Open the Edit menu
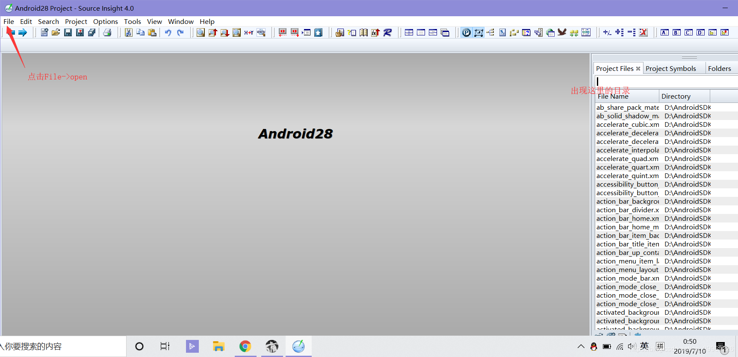738x357 pixels. tap(26, 21)
